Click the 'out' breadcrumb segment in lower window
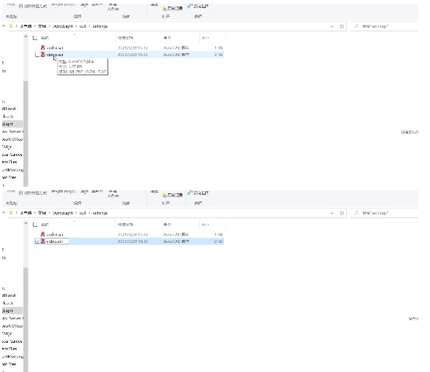 pyautogui.click(x=82, y=213)
